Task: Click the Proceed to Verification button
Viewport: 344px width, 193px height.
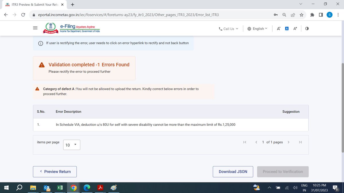Action: [x=283, y=172]
